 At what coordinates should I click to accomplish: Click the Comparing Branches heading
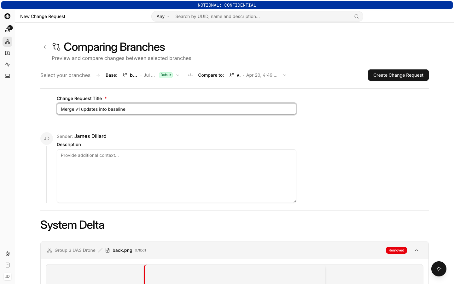point(114,47)
